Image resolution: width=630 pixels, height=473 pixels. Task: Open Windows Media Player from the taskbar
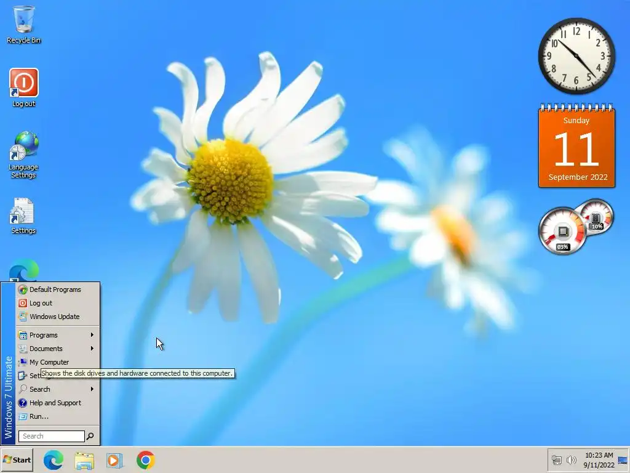pyautogui.click(x=114, y=460)
